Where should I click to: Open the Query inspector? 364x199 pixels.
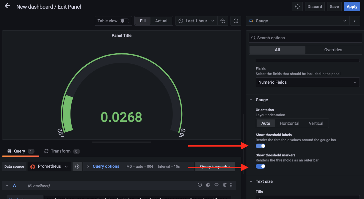[215, 167]
